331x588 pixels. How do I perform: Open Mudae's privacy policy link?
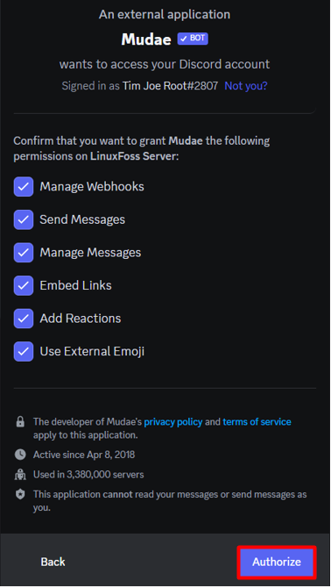click(173, 422)
